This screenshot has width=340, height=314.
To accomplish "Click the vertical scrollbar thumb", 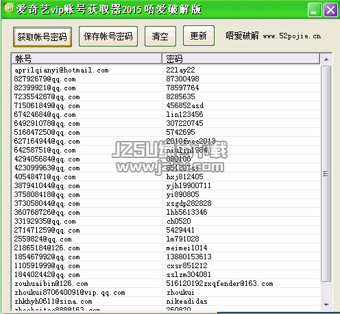I will point(326,174).
